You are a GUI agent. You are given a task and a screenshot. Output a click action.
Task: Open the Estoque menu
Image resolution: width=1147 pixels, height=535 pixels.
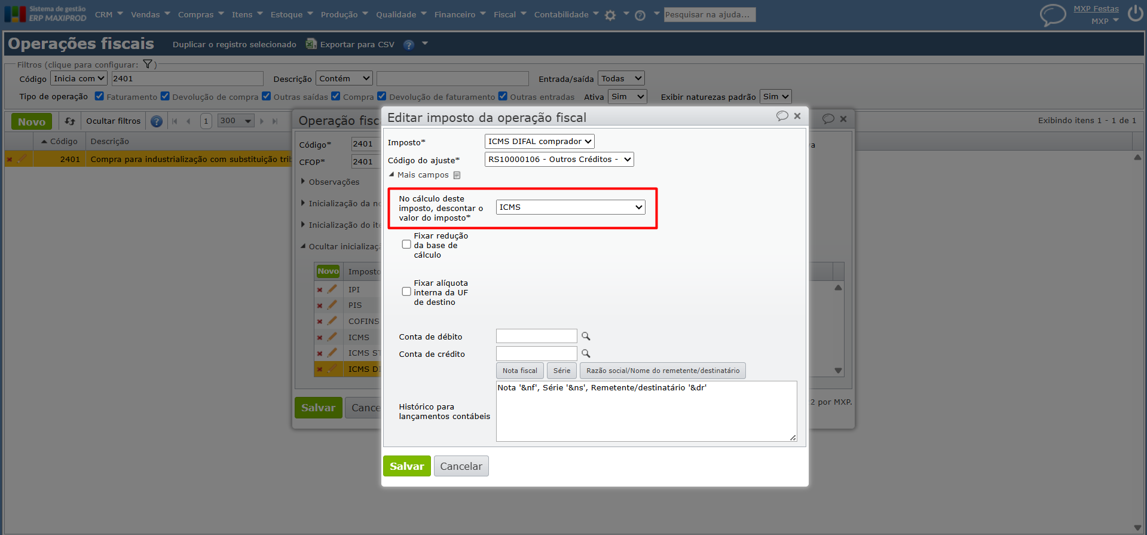point(292,14)
